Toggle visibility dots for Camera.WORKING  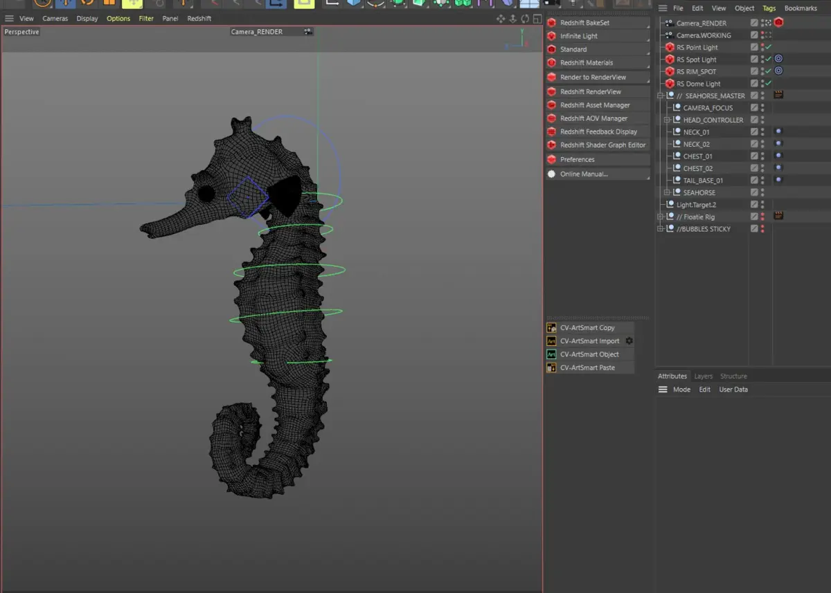tap(762, 35)
